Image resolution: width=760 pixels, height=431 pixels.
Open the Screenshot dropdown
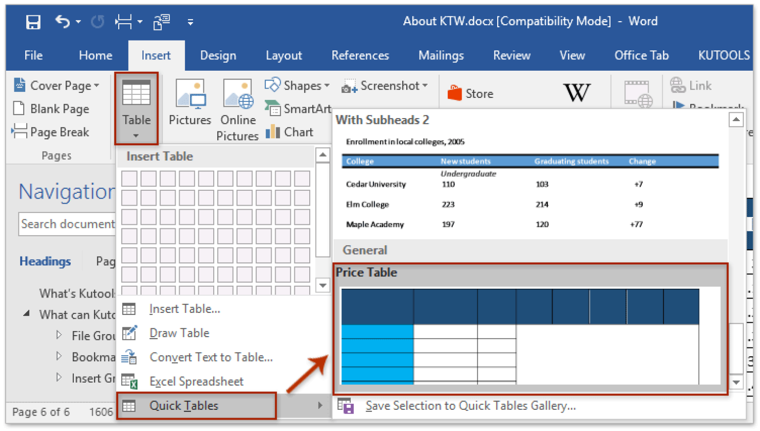385,85
